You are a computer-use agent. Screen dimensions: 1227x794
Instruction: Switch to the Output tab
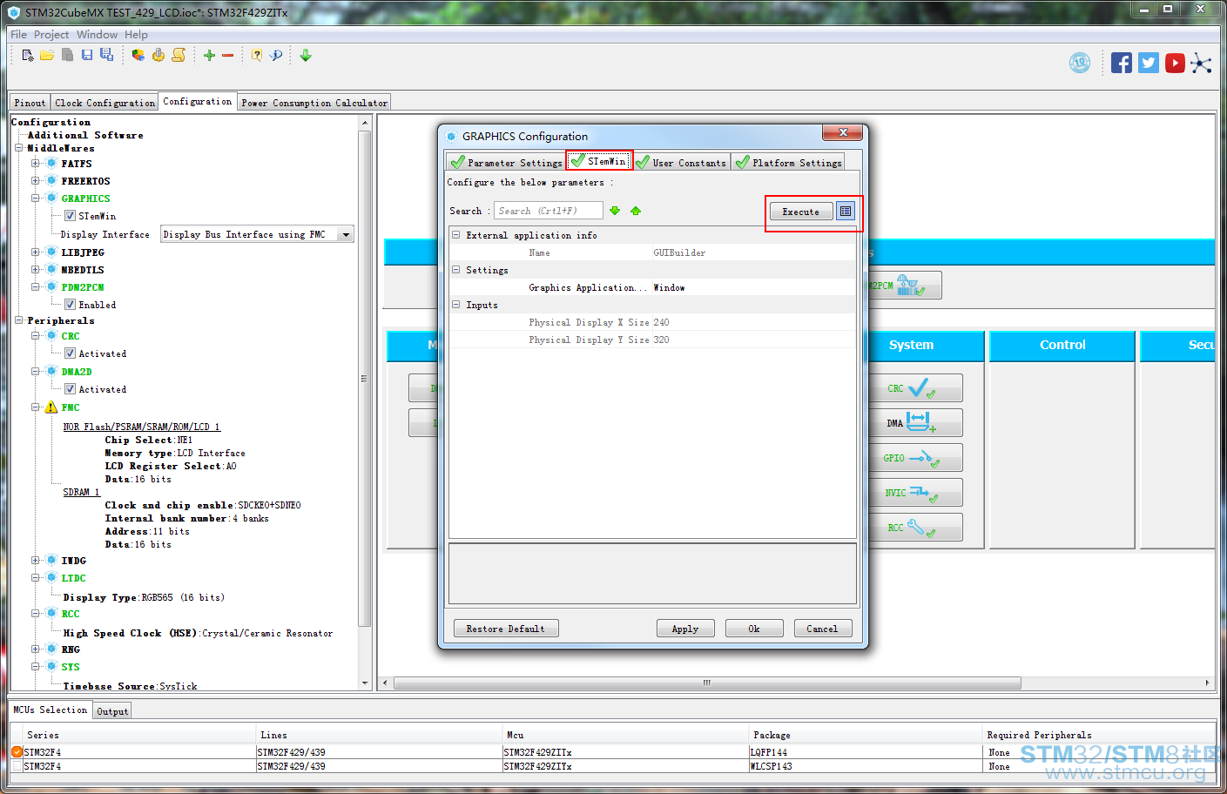click(x=112, y=711)
